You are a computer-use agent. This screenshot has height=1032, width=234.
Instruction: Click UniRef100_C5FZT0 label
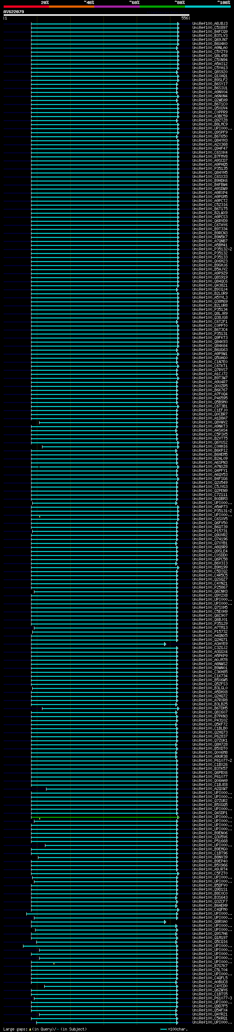pos(210,873)
